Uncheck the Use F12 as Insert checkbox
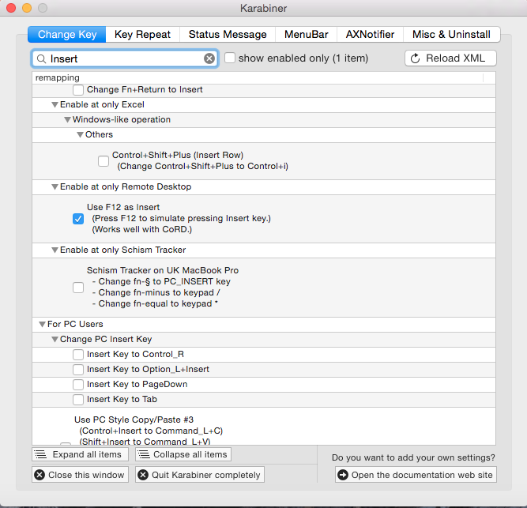This screenshot has width=527, height=508. pos(78,219)
